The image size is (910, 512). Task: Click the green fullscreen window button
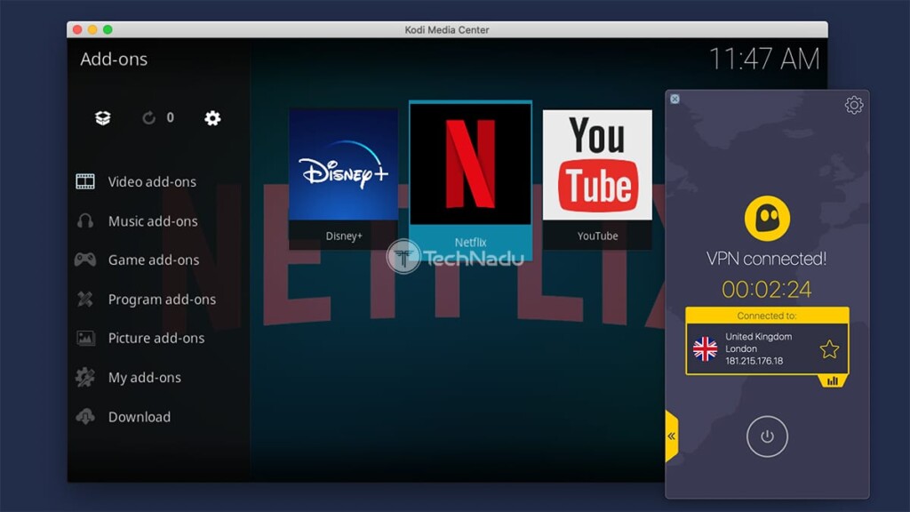[108, 29]
